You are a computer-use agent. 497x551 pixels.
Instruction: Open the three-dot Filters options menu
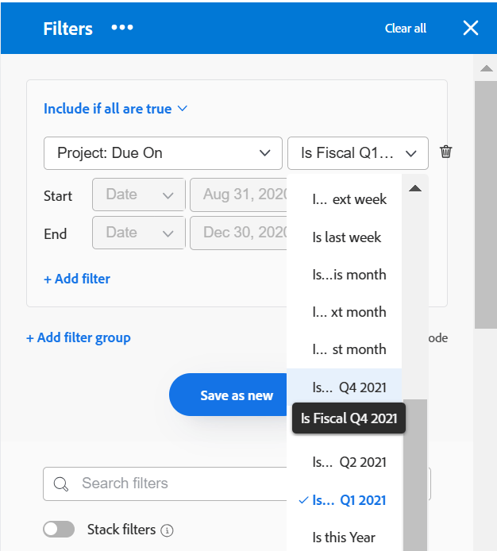(122, 28)
